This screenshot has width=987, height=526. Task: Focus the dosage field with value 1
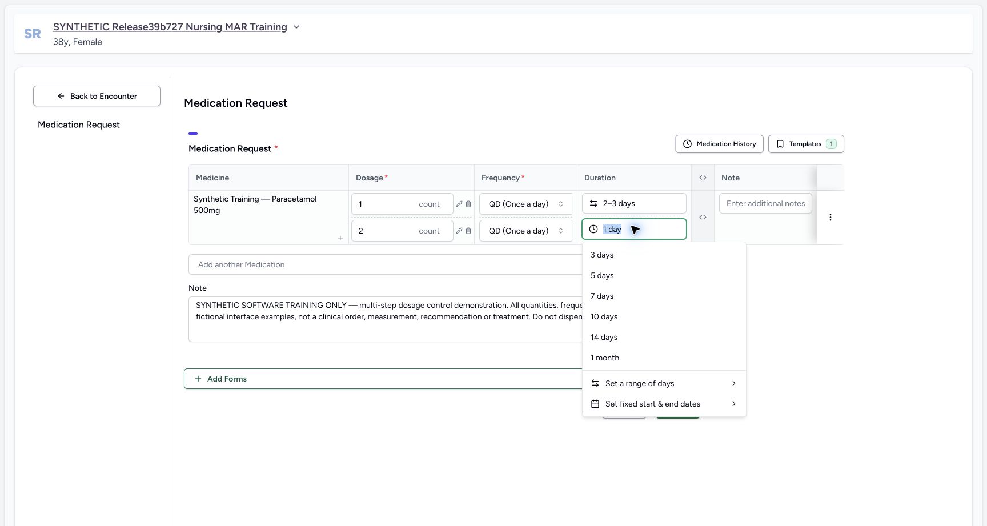click(x=402, y=204)
